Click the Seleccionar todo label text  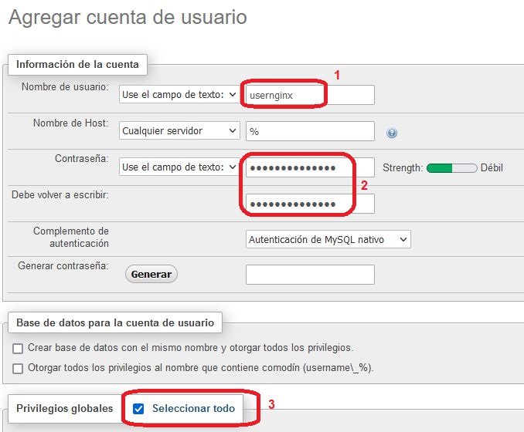click(193, 409)
